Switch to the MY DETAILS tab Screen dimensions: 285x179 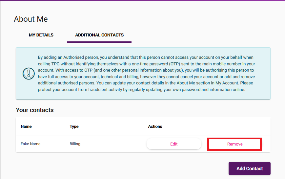41,35
